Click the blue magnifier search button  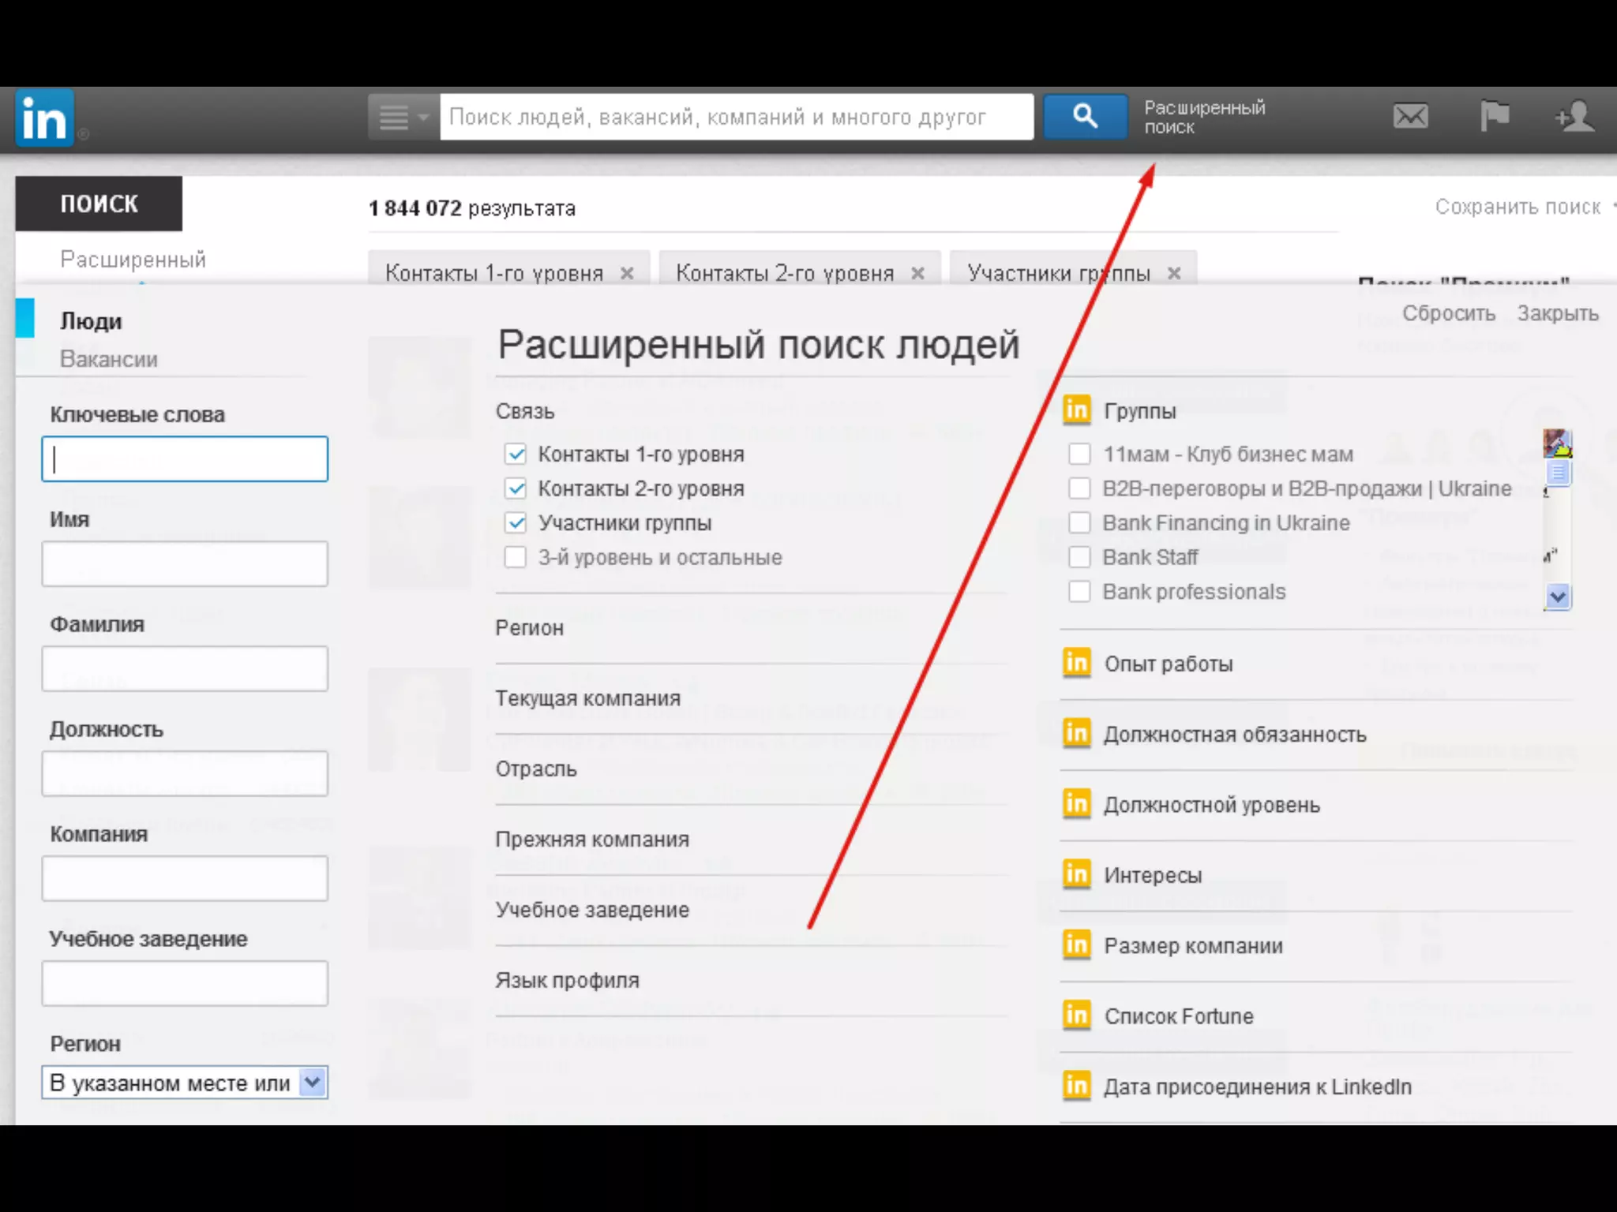tap(1085, 117)
